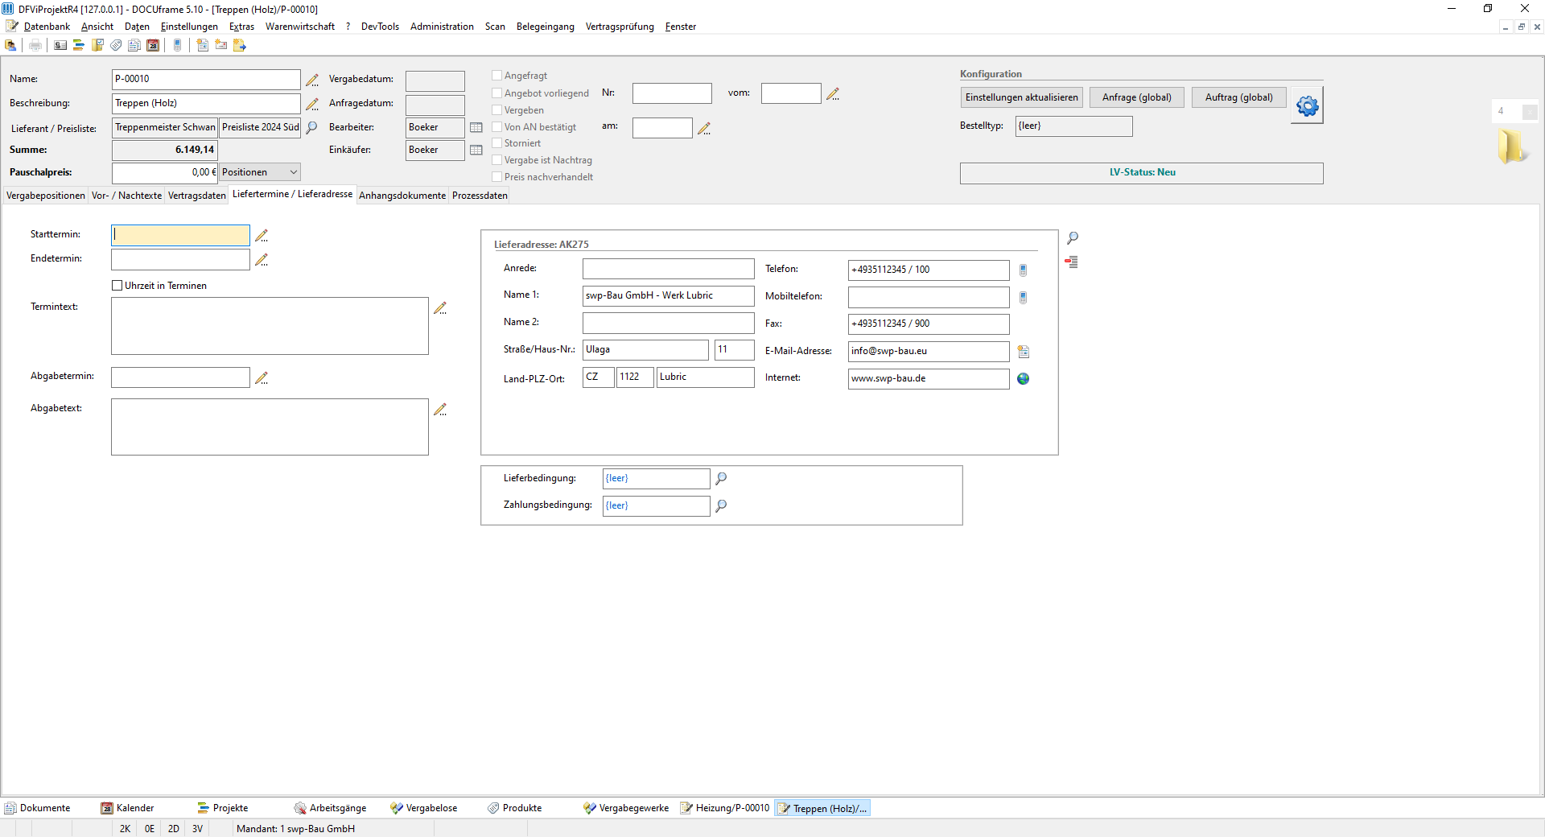Open Bearbeiter selection list icon
This screenshot has height=837, width=1545.
(x=476, y=127)
